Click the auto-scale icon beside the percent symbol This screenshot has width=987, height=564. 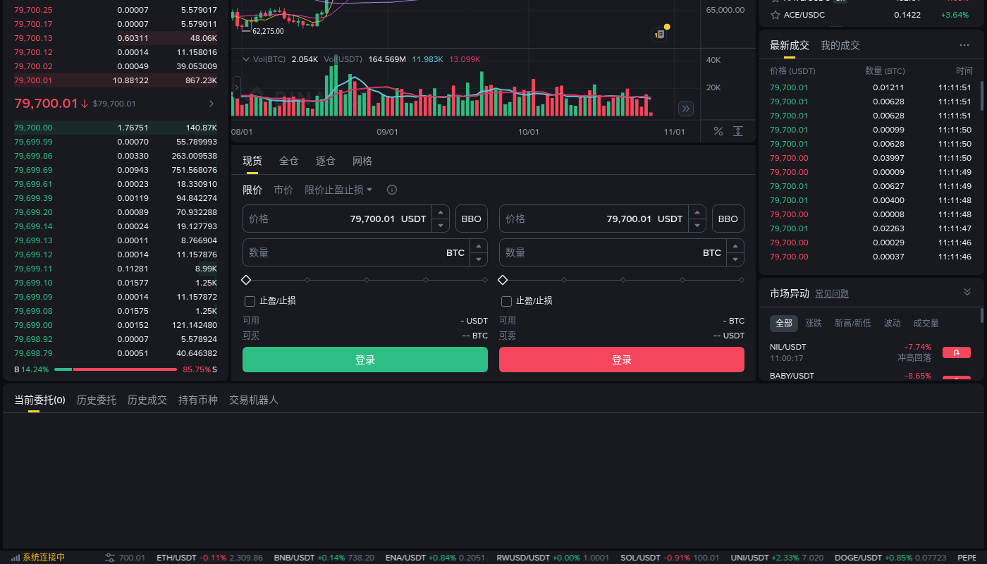738,131
